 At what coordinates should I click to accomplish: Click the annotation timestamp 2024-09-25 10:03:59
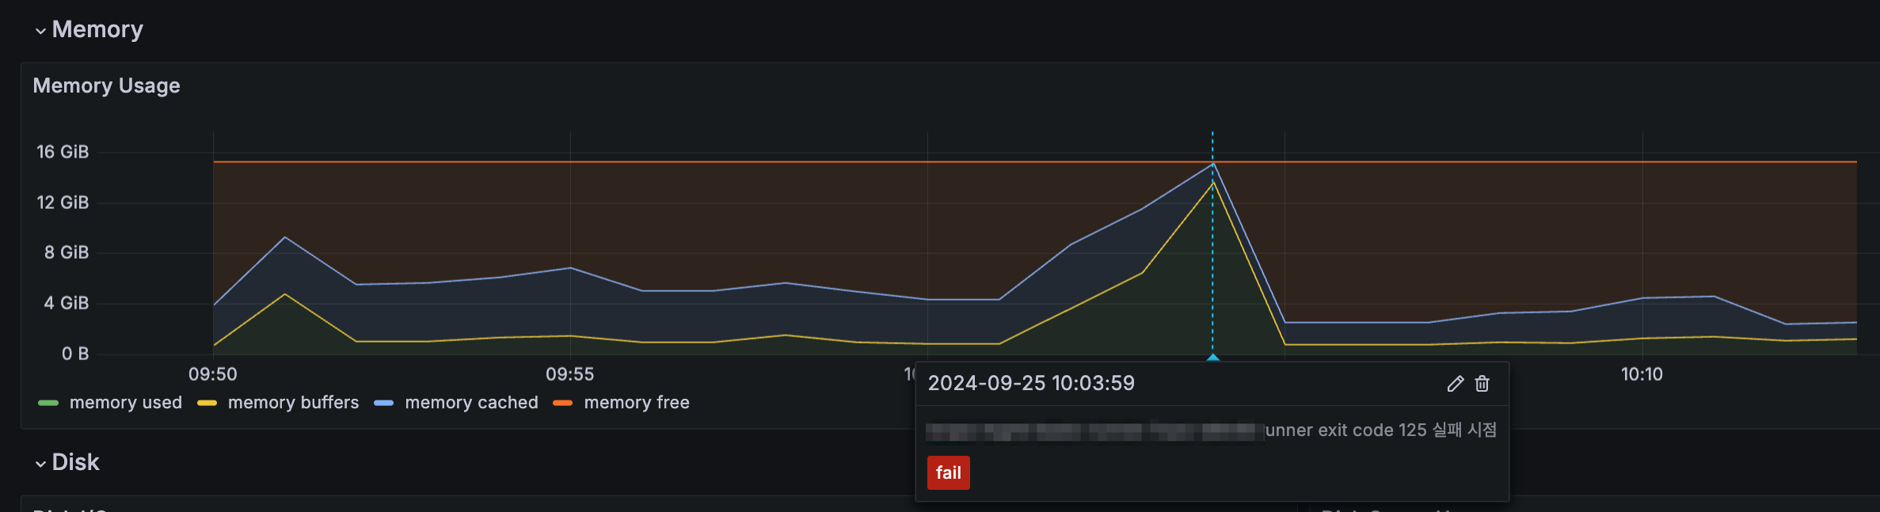click(x=1031, y=384)
